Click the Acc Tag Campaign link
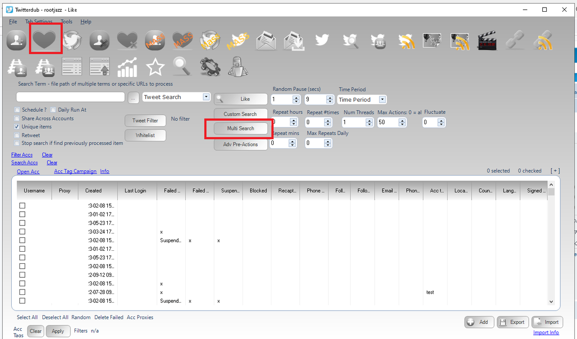 (x=75, y=171)
